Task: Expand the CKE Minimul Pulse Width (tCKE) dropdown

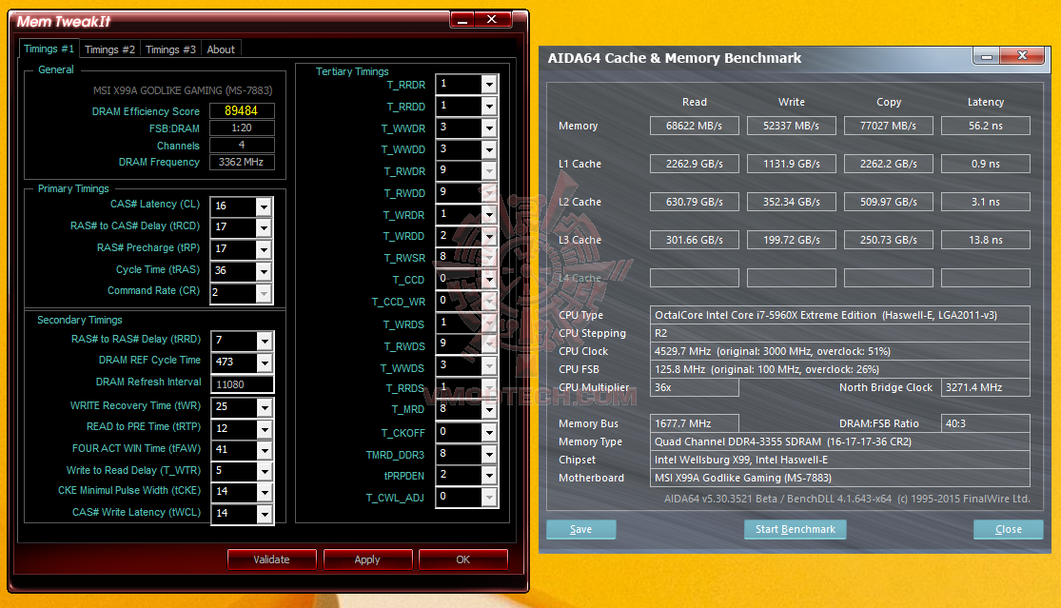Action: [x=265, y=492]
